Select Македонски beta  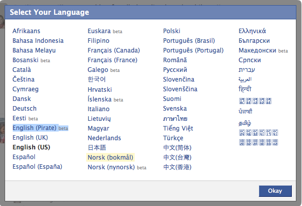tap(263, 50)
